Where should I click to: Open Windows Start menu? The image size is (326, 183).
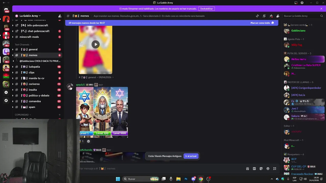click(x=118, y=179)
